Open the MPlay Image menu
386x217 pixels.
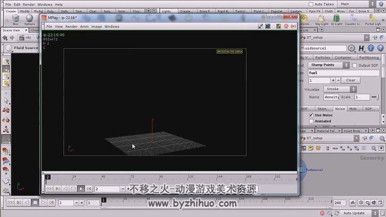pos(96,26)
